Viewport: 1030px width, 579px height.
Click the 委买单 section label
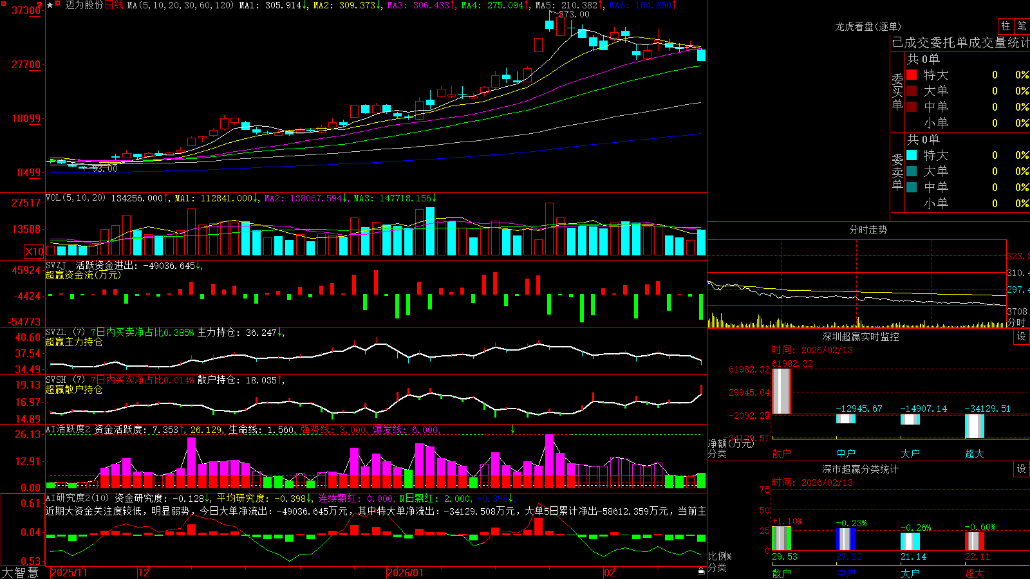click(897, 92)
